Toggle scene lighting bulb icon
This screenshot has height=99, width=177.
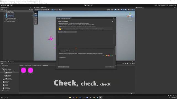point(115,10)
